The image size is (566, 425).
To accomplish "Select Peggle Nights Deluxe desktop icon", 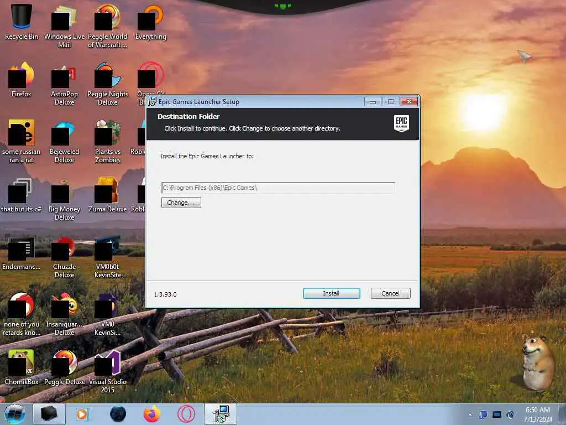I will pos(108,84).
